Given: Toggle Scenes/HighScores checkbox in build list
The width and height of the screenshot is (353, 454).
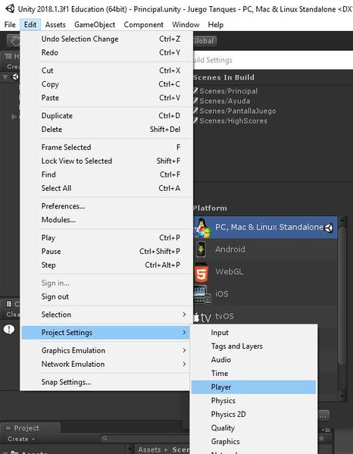Looking at the screenshot, I should (x=195, y=121).
